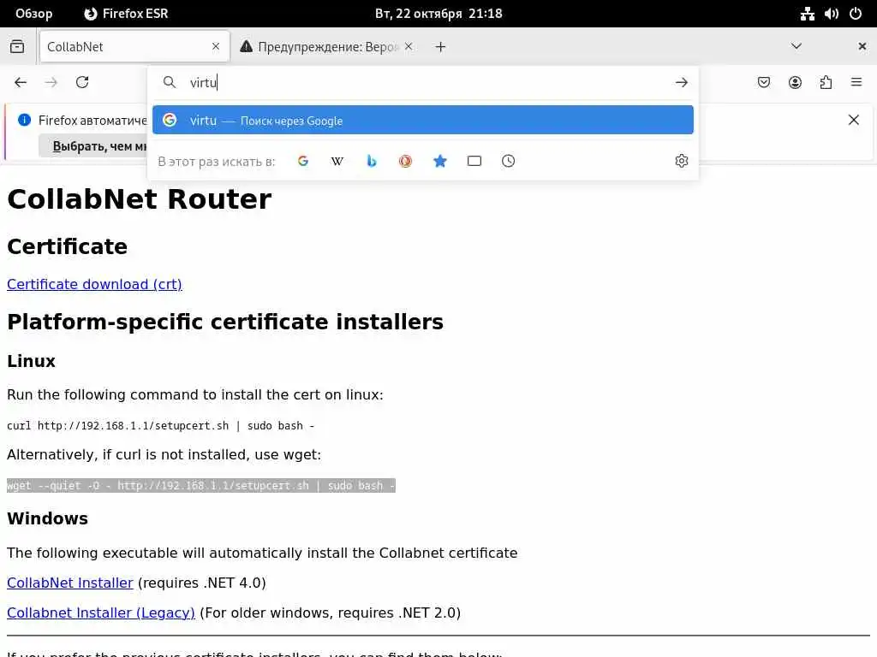Click the Go arrow in address bar
877x657 pixels.
click(x=681, y=82)
